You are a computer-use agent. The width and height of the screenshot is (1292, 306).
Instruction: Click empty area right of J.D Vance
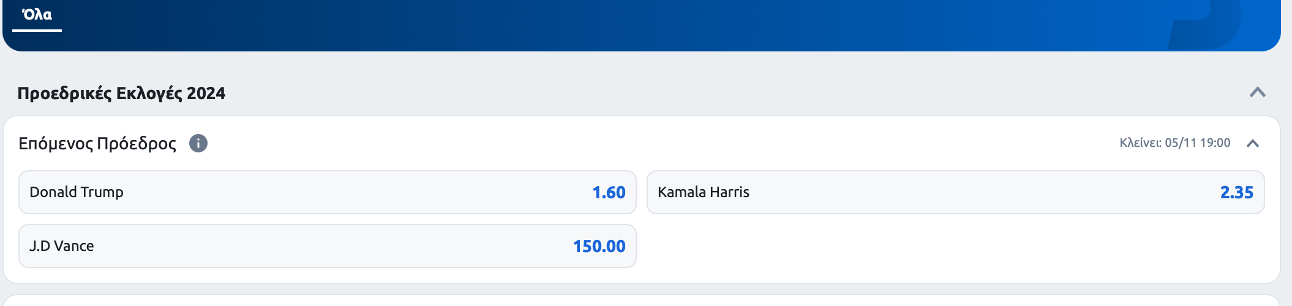955,246
